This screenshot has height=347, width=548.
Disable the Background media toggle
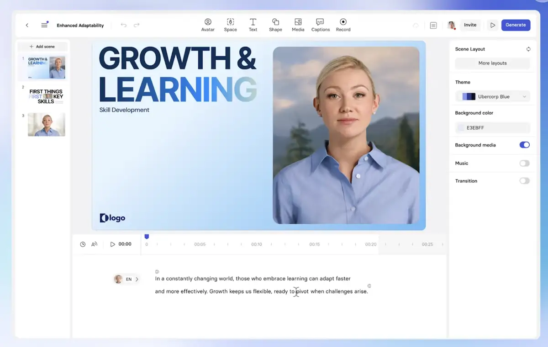[524, 145]
